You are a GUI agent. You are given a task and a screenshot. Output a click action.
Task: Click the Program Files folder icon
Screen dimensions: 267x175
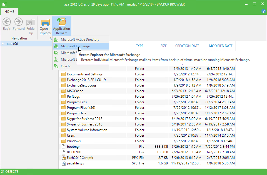coord(63,102)
